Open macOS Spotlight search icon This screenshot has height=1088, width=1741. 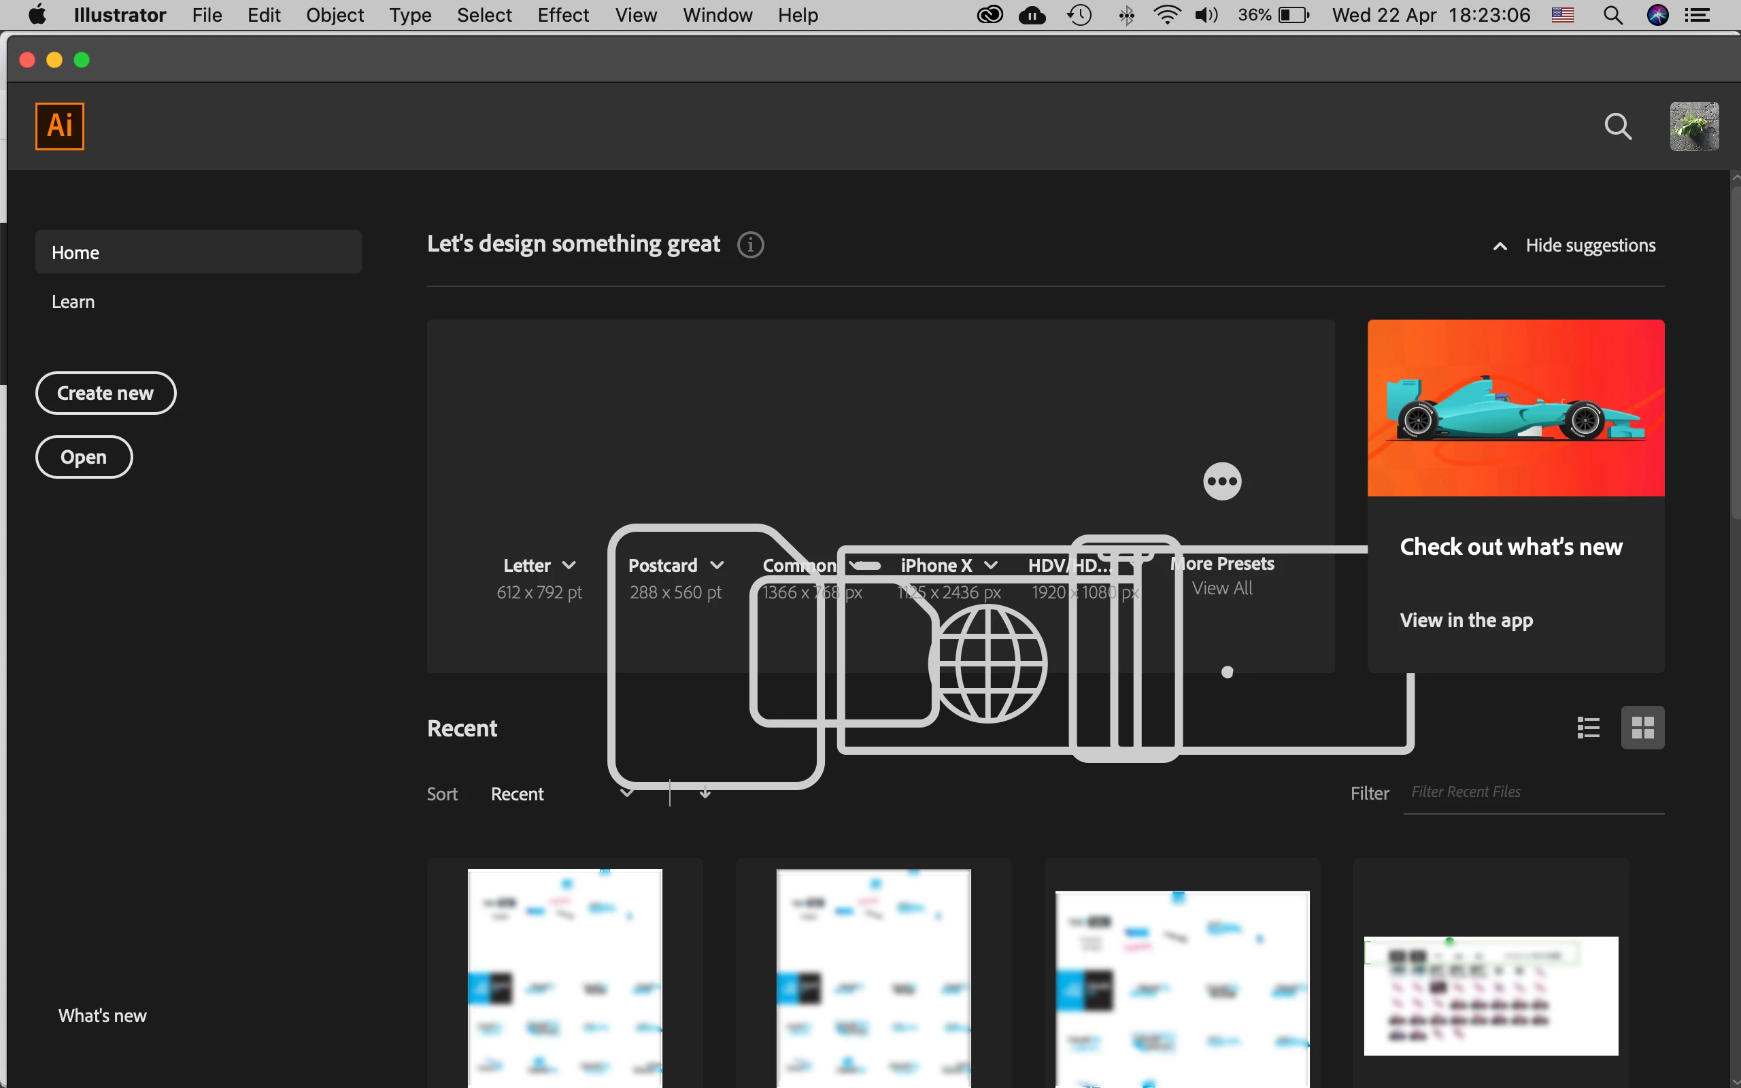pos(1613,15)
